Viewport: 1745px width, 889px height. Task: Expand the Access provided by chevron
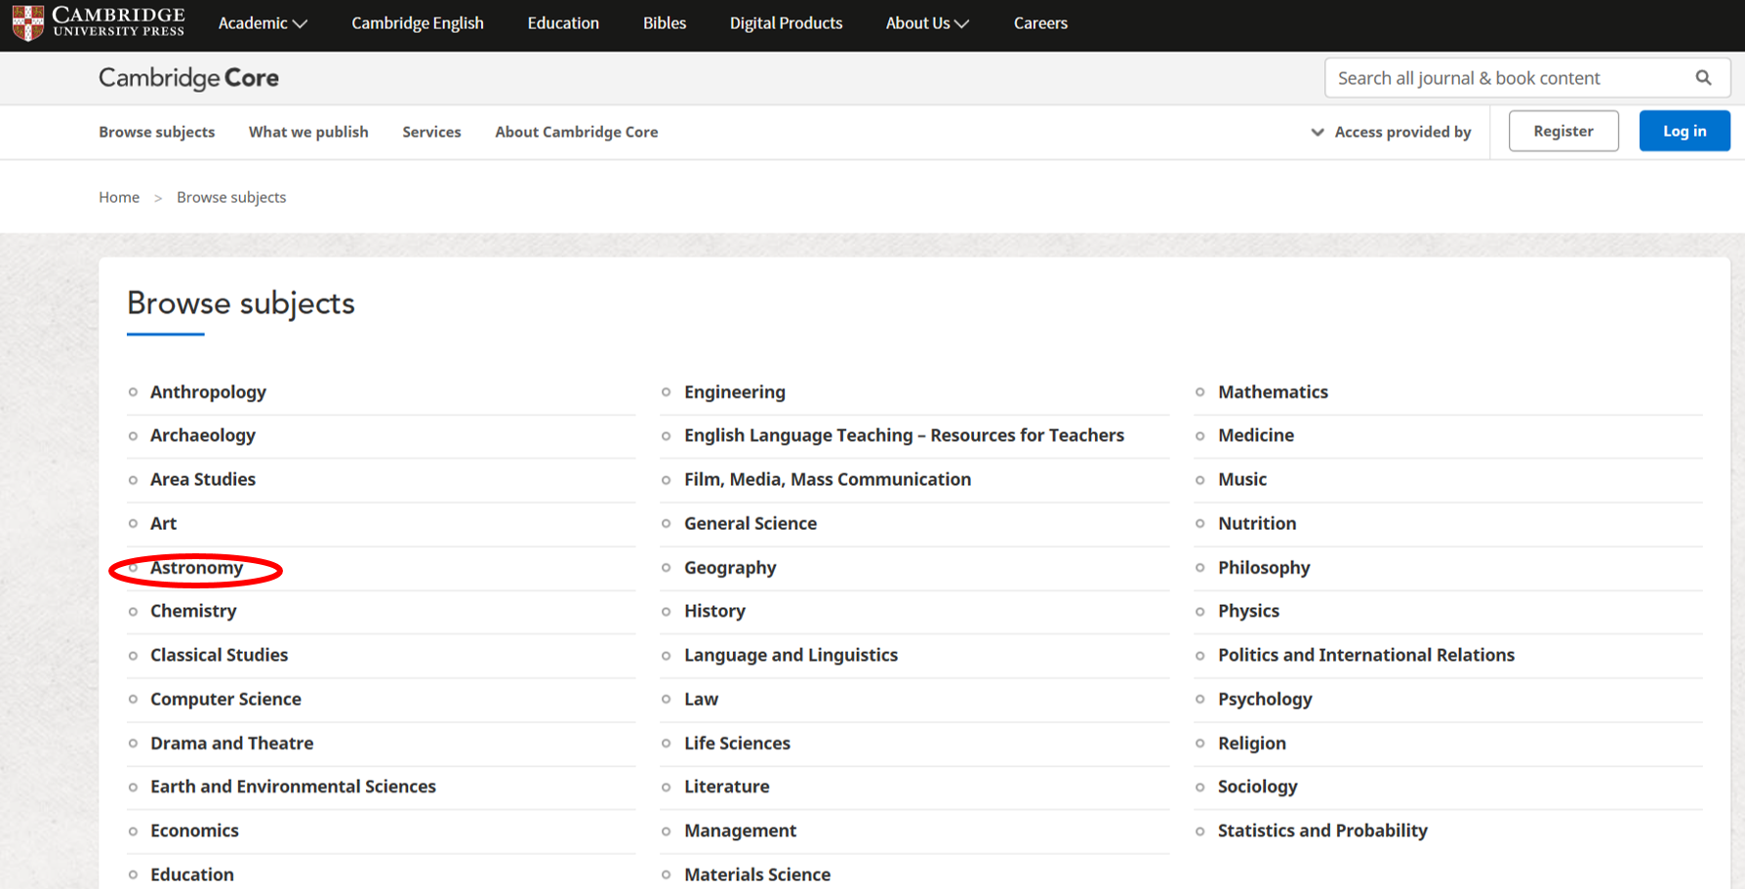(1317, 132)
